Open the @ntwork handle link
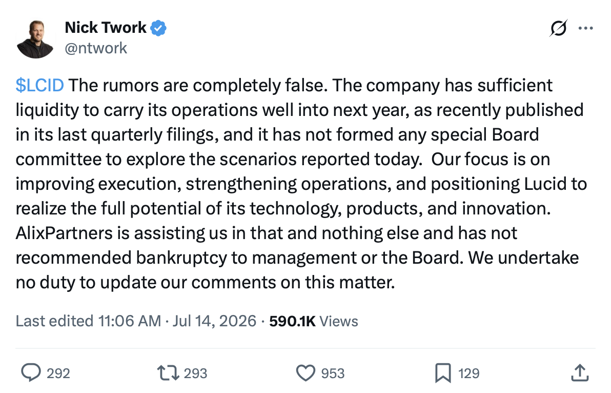 [96, 48]
